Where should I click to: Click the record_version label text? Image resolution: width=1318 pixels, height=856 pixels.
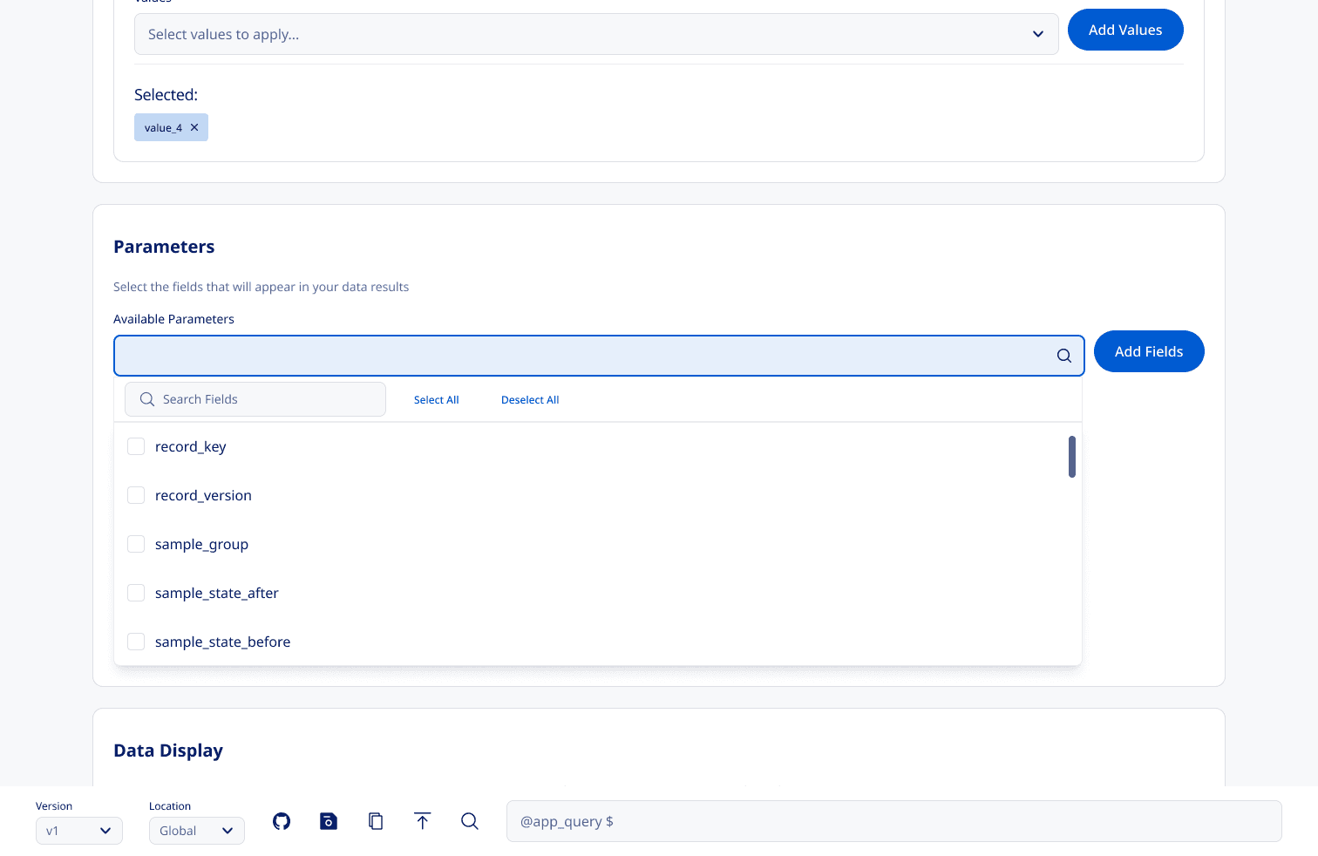(203, 495)
